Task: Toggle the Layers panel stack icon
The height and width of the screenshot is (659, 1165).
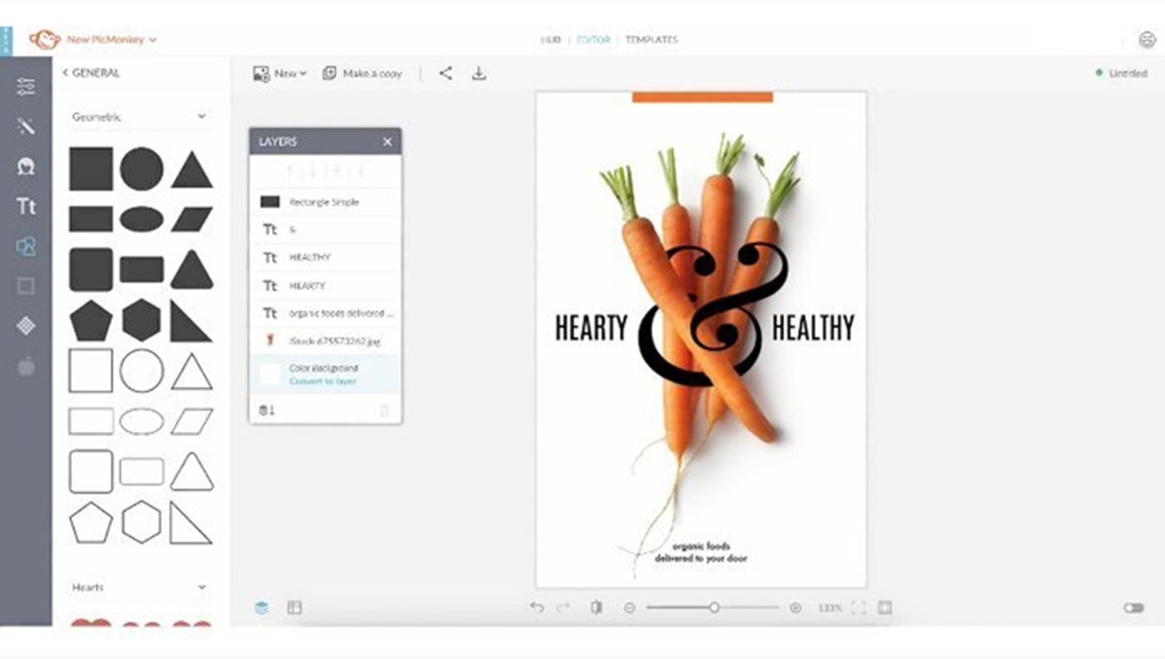Action: coord(261,608)
